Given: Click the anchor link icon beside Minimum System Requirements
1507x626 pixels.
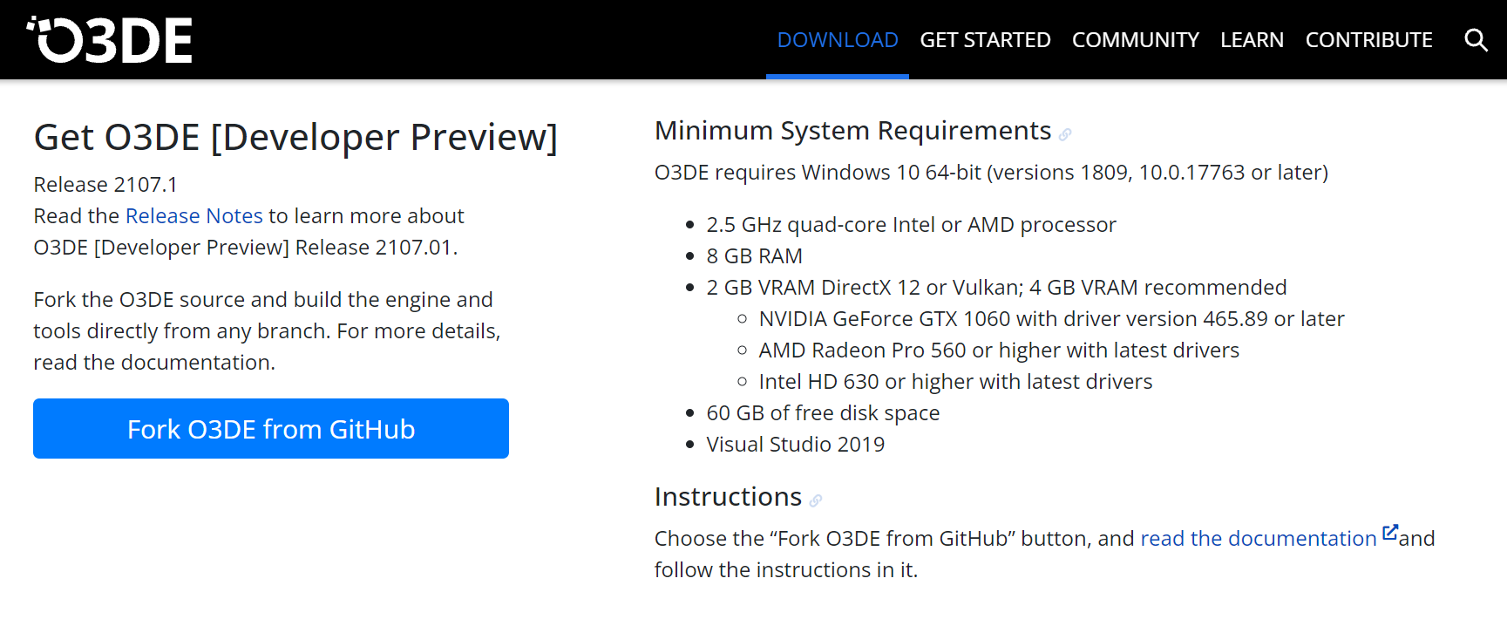Looking at the screenshot, I should pos(1066,133).
